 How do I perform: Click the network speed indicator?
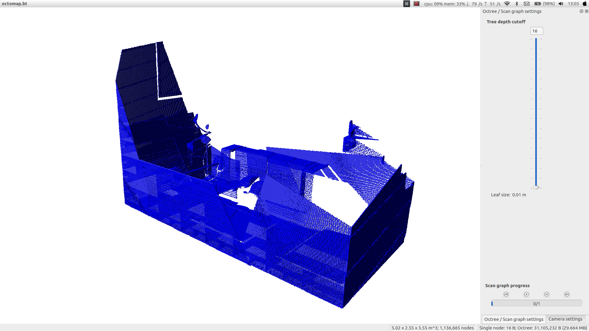click(483, 4)
